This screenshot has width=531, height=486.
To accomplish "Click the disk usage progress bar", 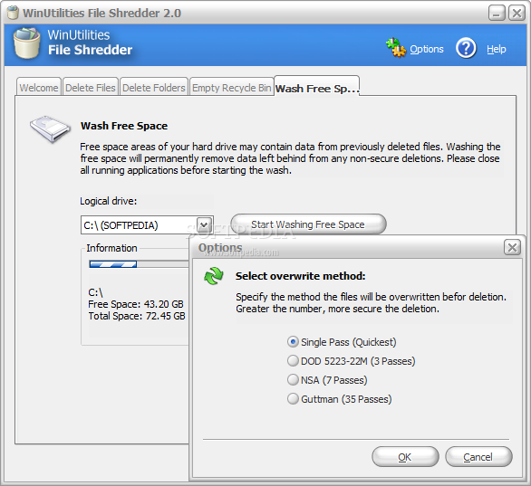I will pos(139,264).
